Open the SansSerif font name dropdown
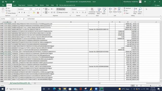 pos(29,9)
